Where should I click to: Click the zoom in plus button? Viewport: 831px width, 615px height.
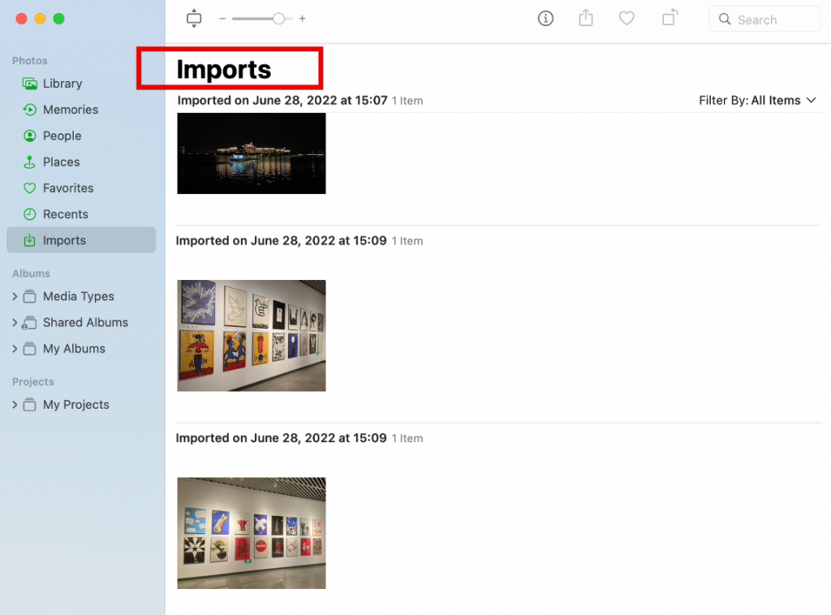click(x=303, y=19)
